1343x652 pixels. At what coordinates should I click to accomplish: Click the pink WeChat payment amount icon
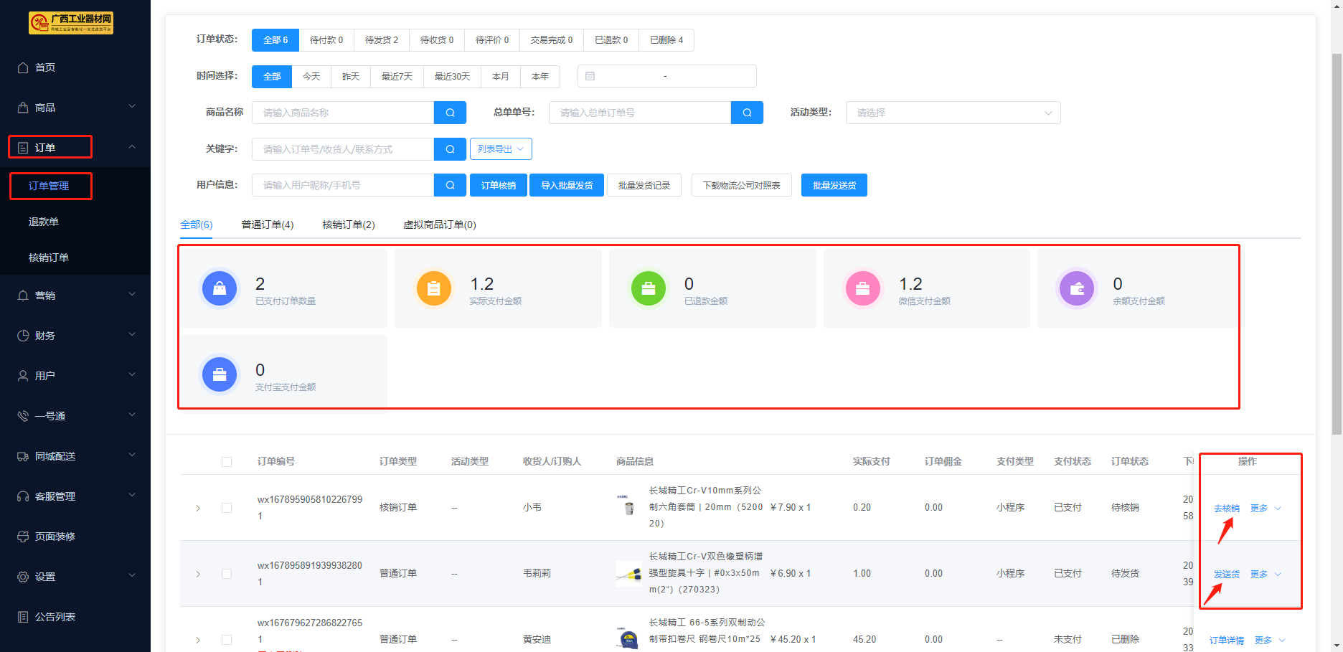pyautogui.click(x=862, y=289)
